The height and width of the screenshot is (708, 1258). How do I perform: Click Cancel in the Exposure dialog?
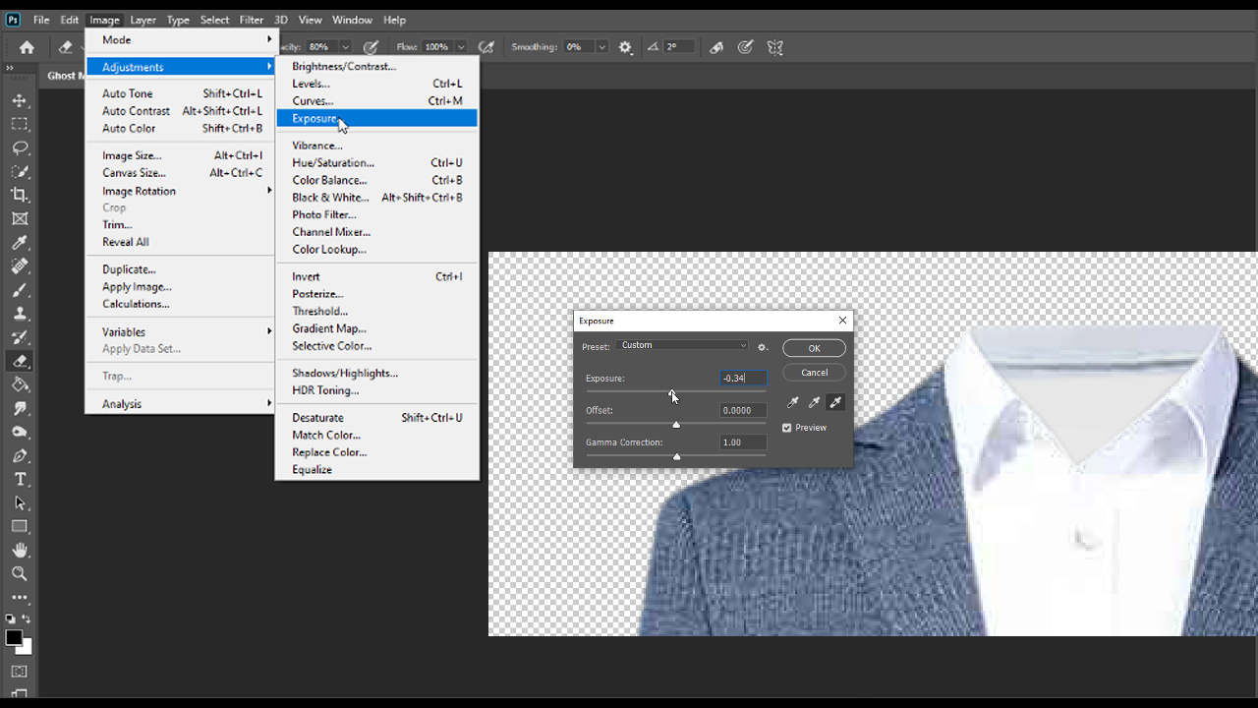(x=814, y=373)
